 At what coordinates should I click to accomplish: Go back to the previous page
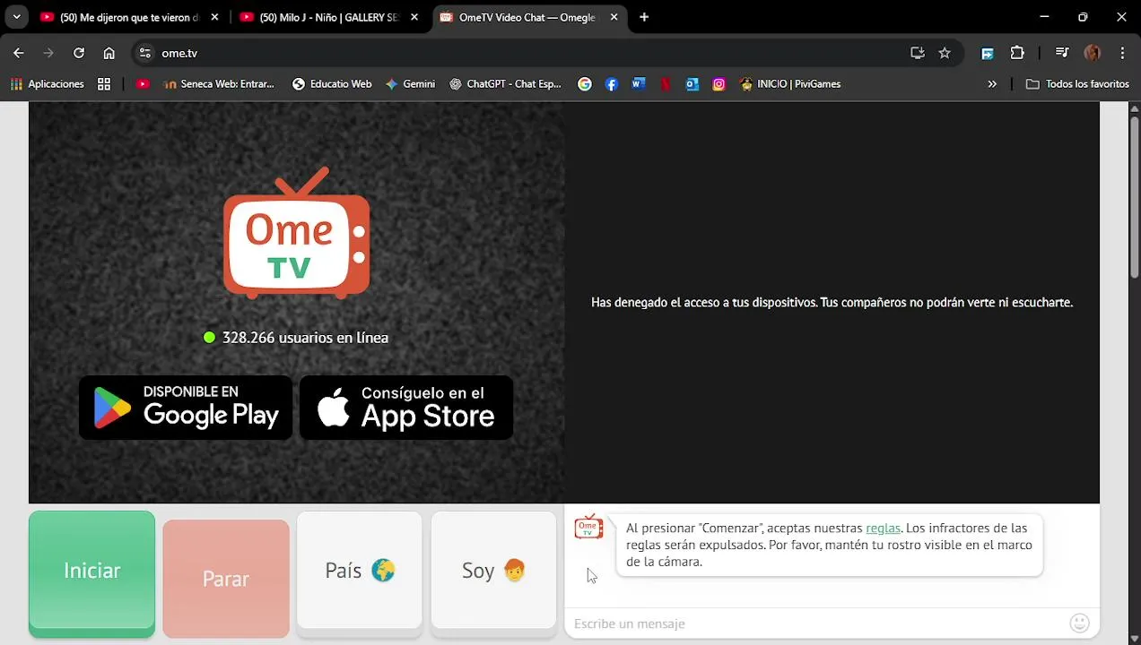click(19, 53)
